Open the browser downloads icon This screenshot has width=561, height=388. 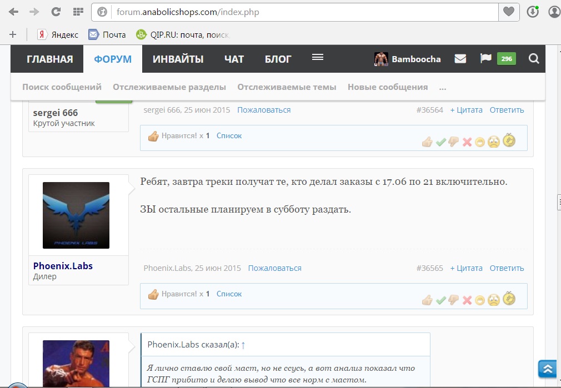[x=533, y=12]
